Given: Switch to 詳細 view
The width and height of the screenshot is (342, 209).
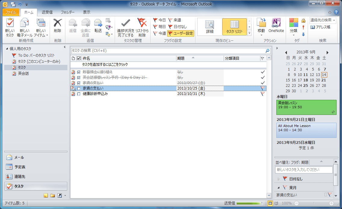Looking at the screenshot, I should click(x=210, y=27).
